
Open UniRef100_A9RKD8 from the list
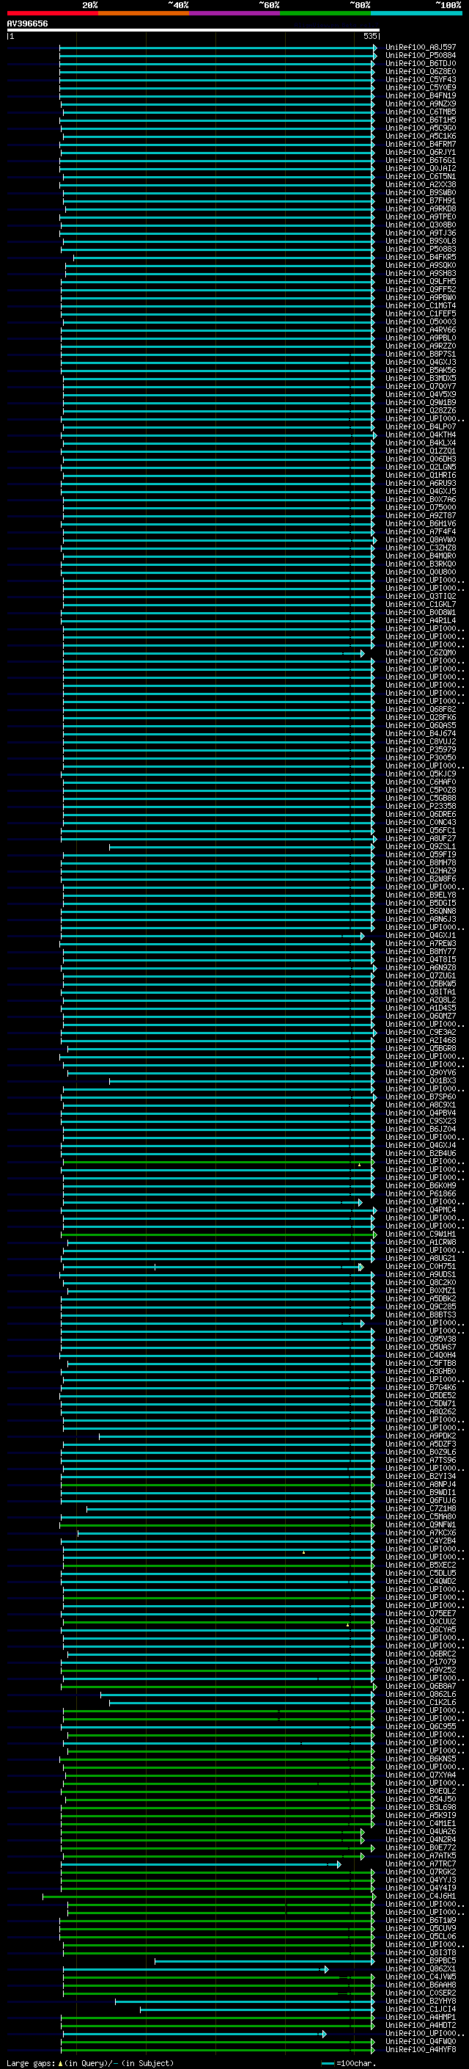click(x=420, y=209)
